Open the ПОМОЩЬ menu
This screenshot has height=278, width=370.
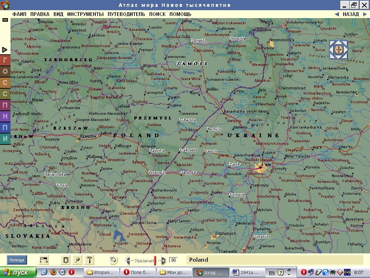click(180, 14)
